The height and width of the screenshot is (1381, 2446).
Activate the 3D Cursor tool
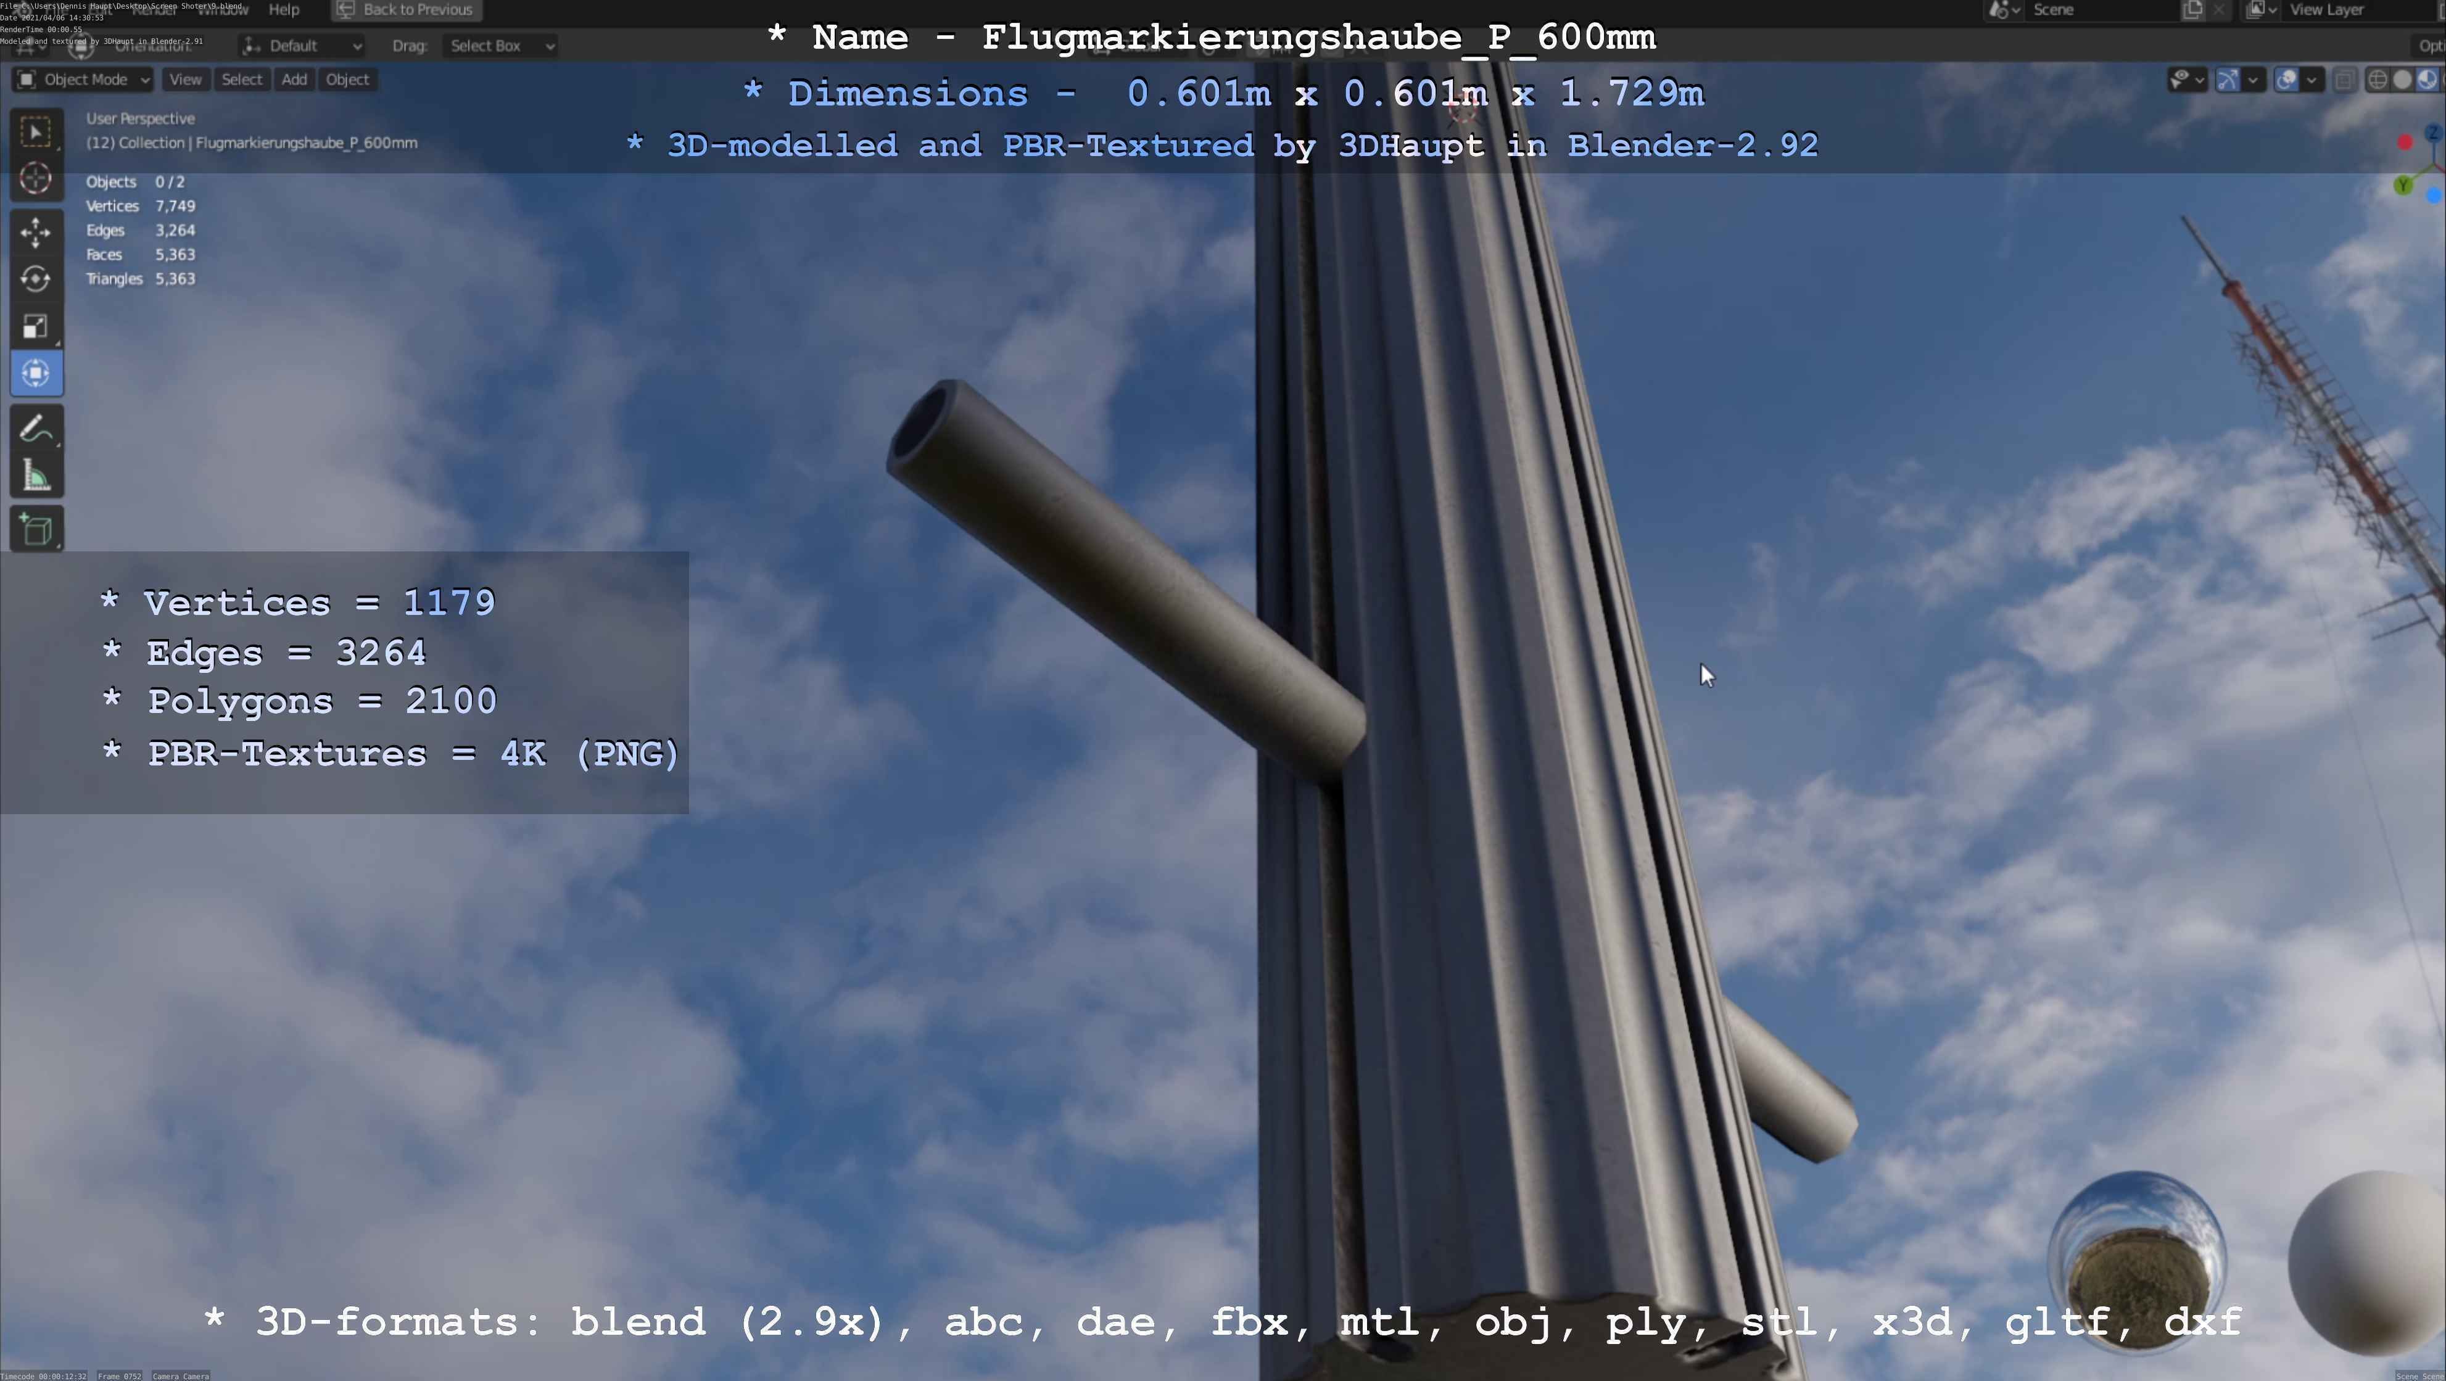tap(36, 178)
